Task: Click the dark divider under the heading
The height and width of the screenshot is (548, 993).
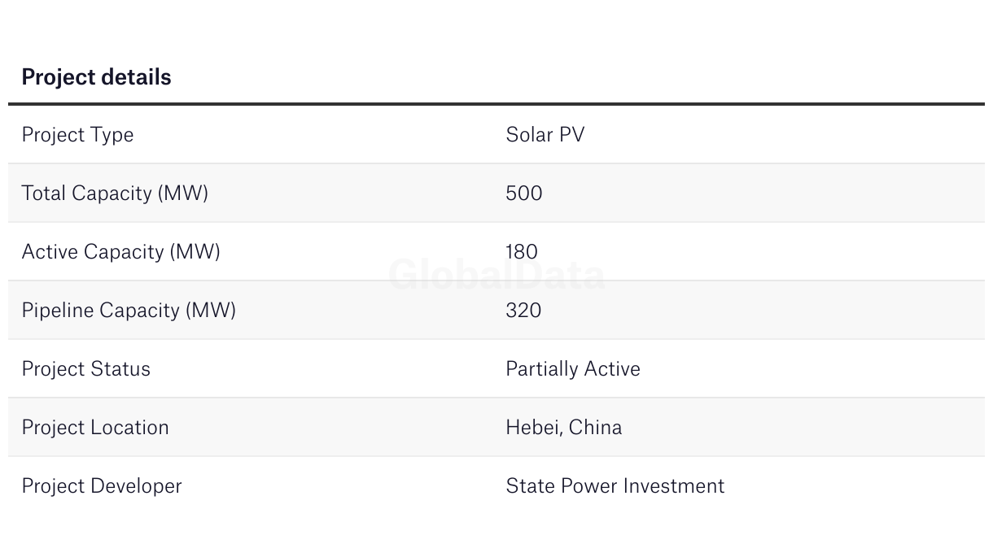Action: [496, 104]
